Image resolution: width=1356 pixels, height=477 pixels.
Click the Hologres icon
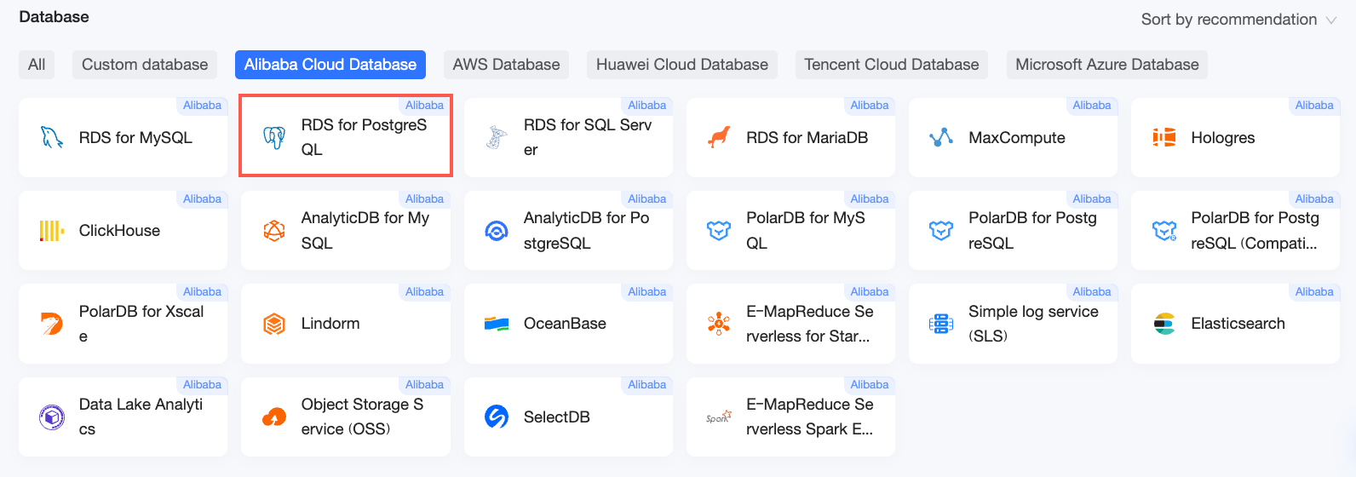click(x=1164, y=137)
